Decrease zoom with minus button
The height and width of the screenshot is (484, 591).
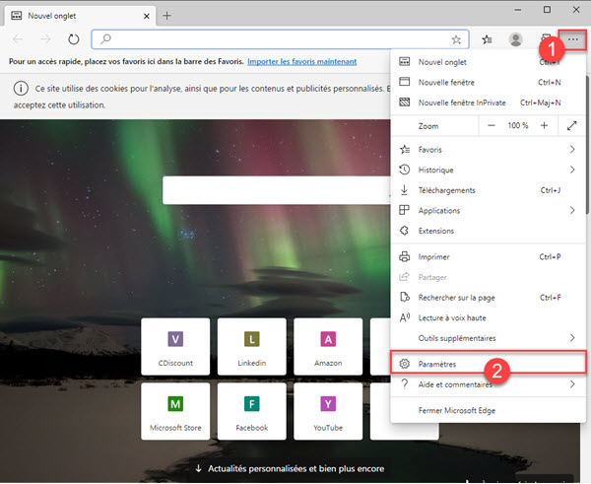coord(492,125)
